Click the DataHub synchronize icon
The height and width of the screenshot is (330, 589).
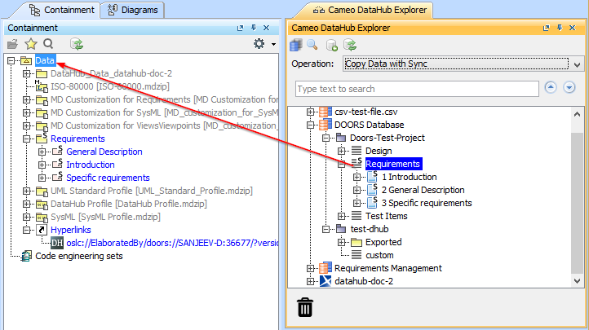point(350,45)
